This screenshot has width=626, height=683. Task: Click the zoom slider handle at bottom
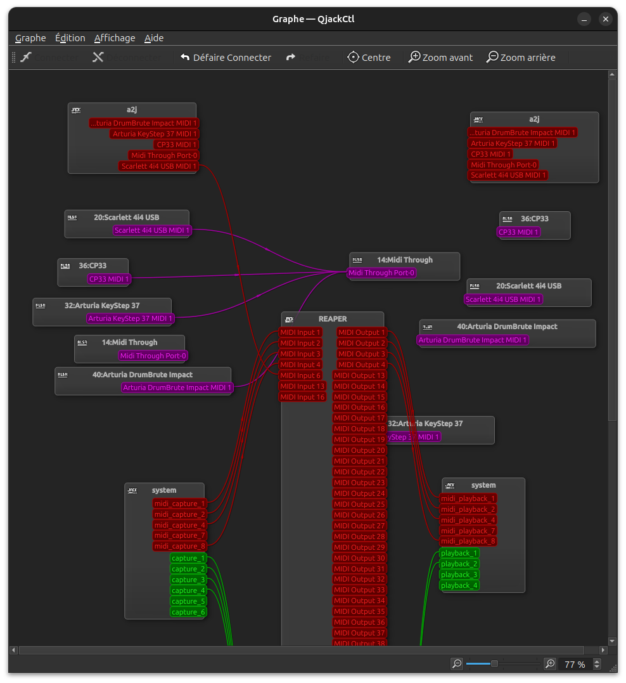click(494, 664)
